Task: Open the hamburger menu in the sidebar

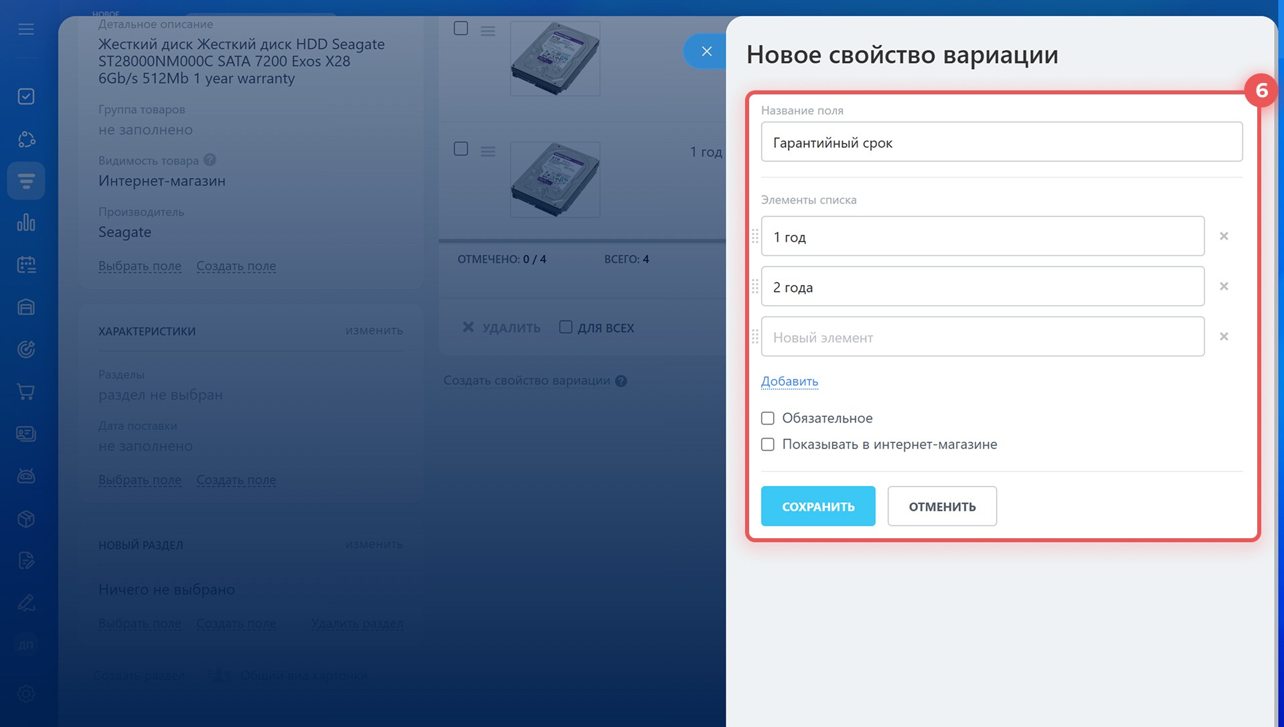Action: [x=26, y=29]
